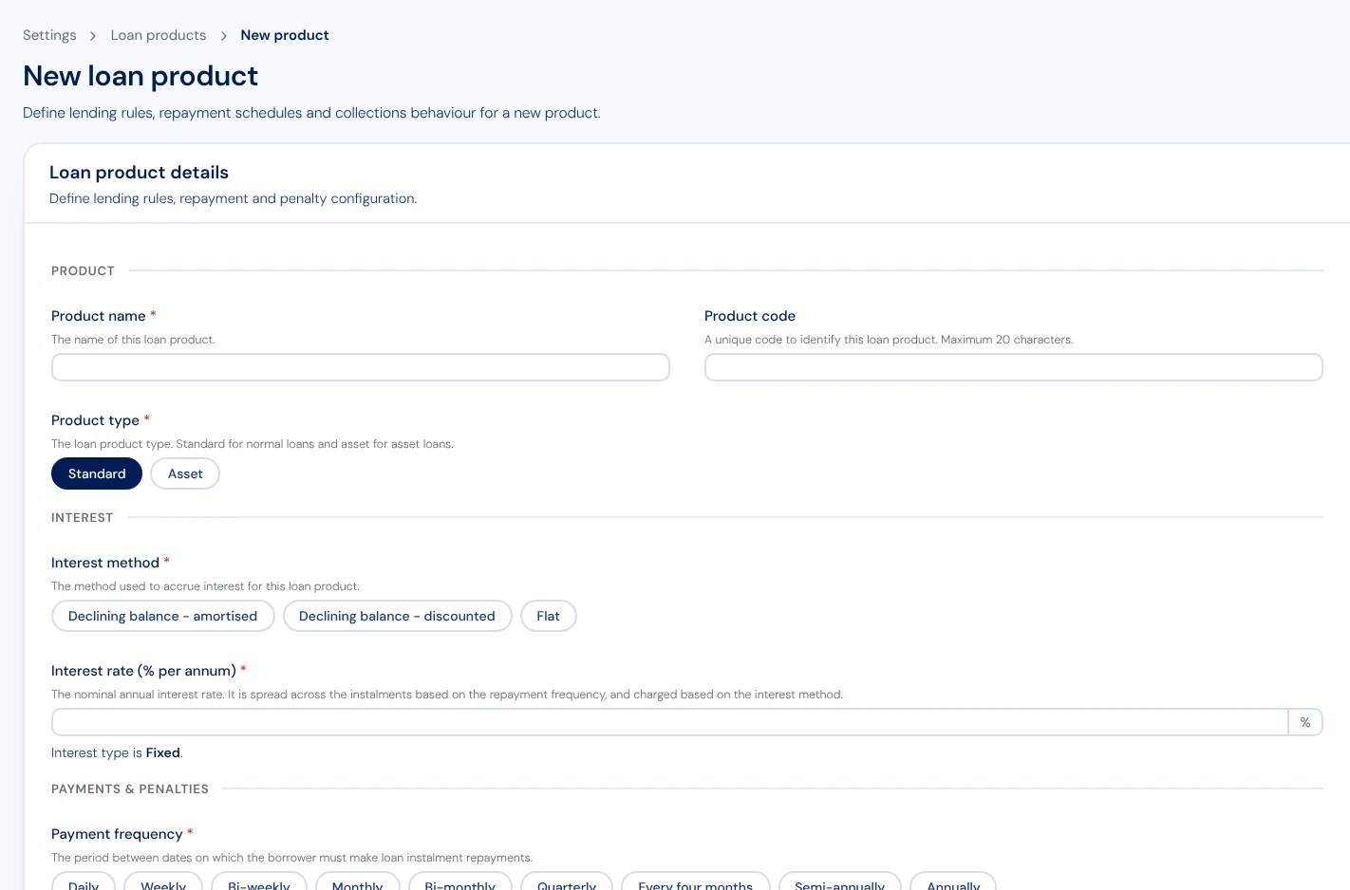Click the 'New loan product' page heading
Viewport: 1350px width, 890px height.
[x=141, y=76]
